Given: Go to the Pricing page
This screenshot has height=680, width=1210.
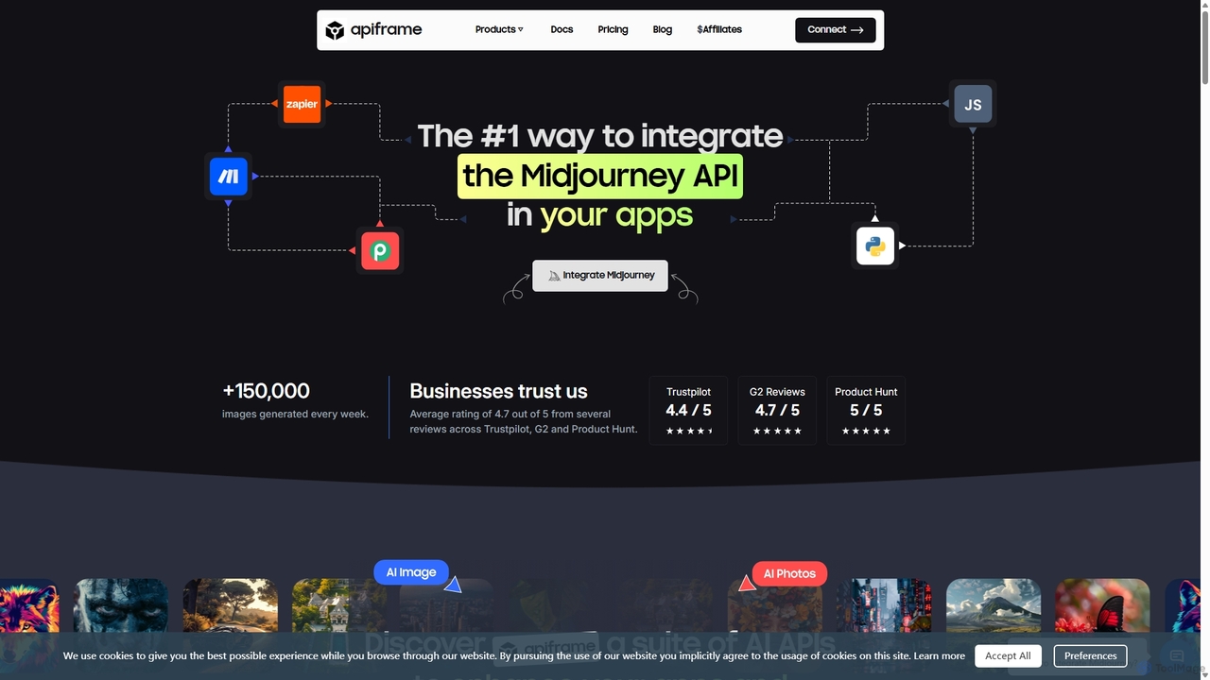Looking at the screenshot, I should 613,29.
